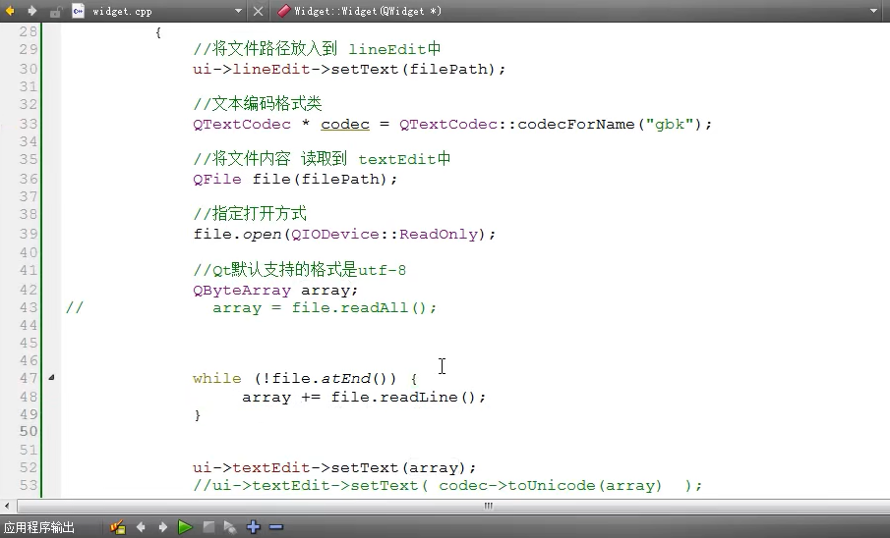Go forward with the editor toolbar right arrow
Image resolution: width=890 pixels, height=538 pixels.
pyautogui.click(x=32, y=11)
